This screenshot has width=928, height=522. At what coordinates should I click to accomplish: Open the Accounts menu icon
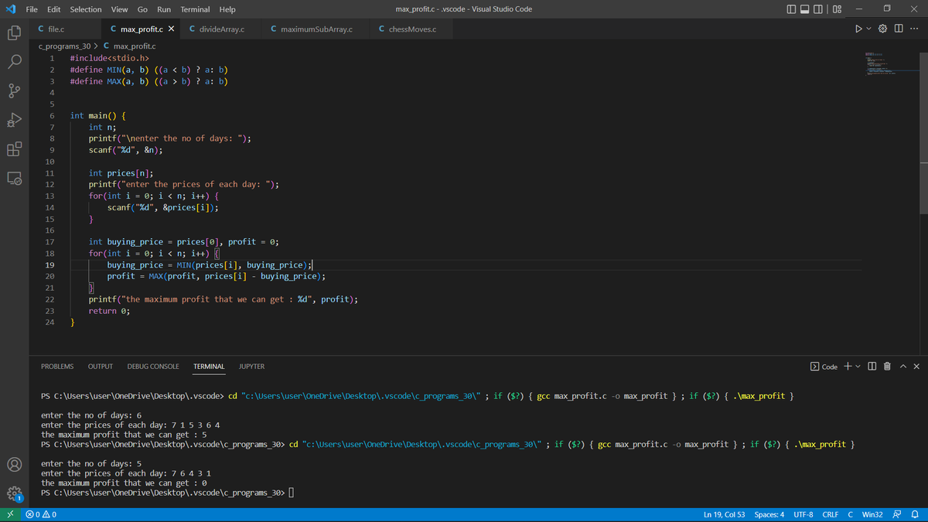[14, 465]
